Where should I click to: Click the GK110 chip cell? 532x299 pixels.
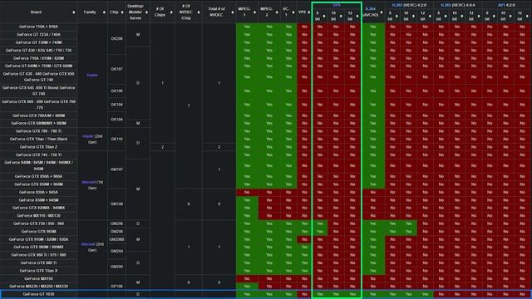116,139
